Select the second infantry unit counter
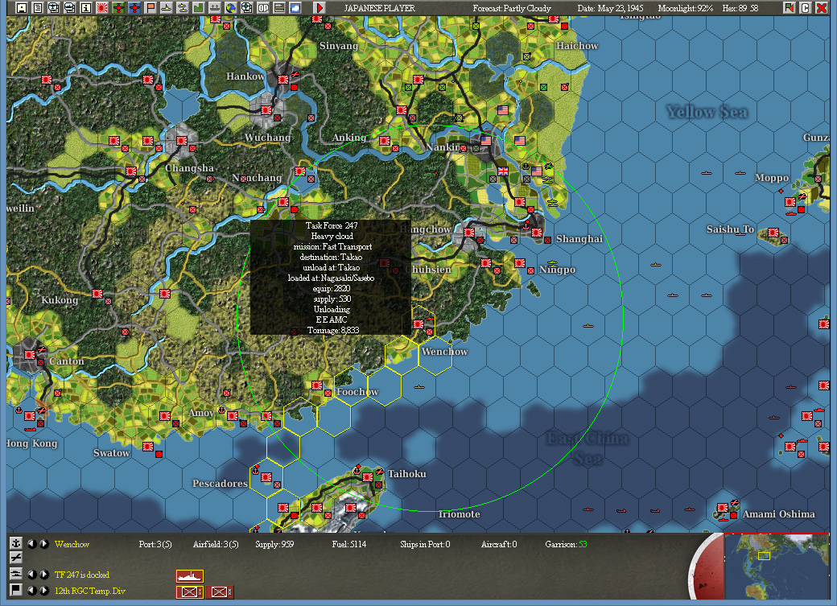This screenshot has width=837, height=606. coord(220,592)
